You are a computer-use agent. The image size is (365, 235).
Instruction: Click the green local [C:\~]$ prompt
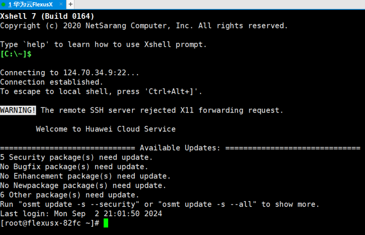click(x=16, y=54)
